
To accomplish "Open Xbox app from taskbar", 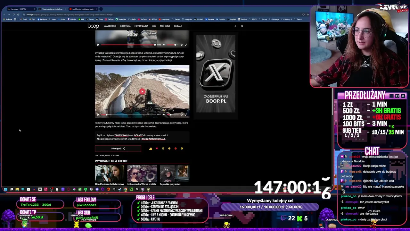I will (80, 189).
